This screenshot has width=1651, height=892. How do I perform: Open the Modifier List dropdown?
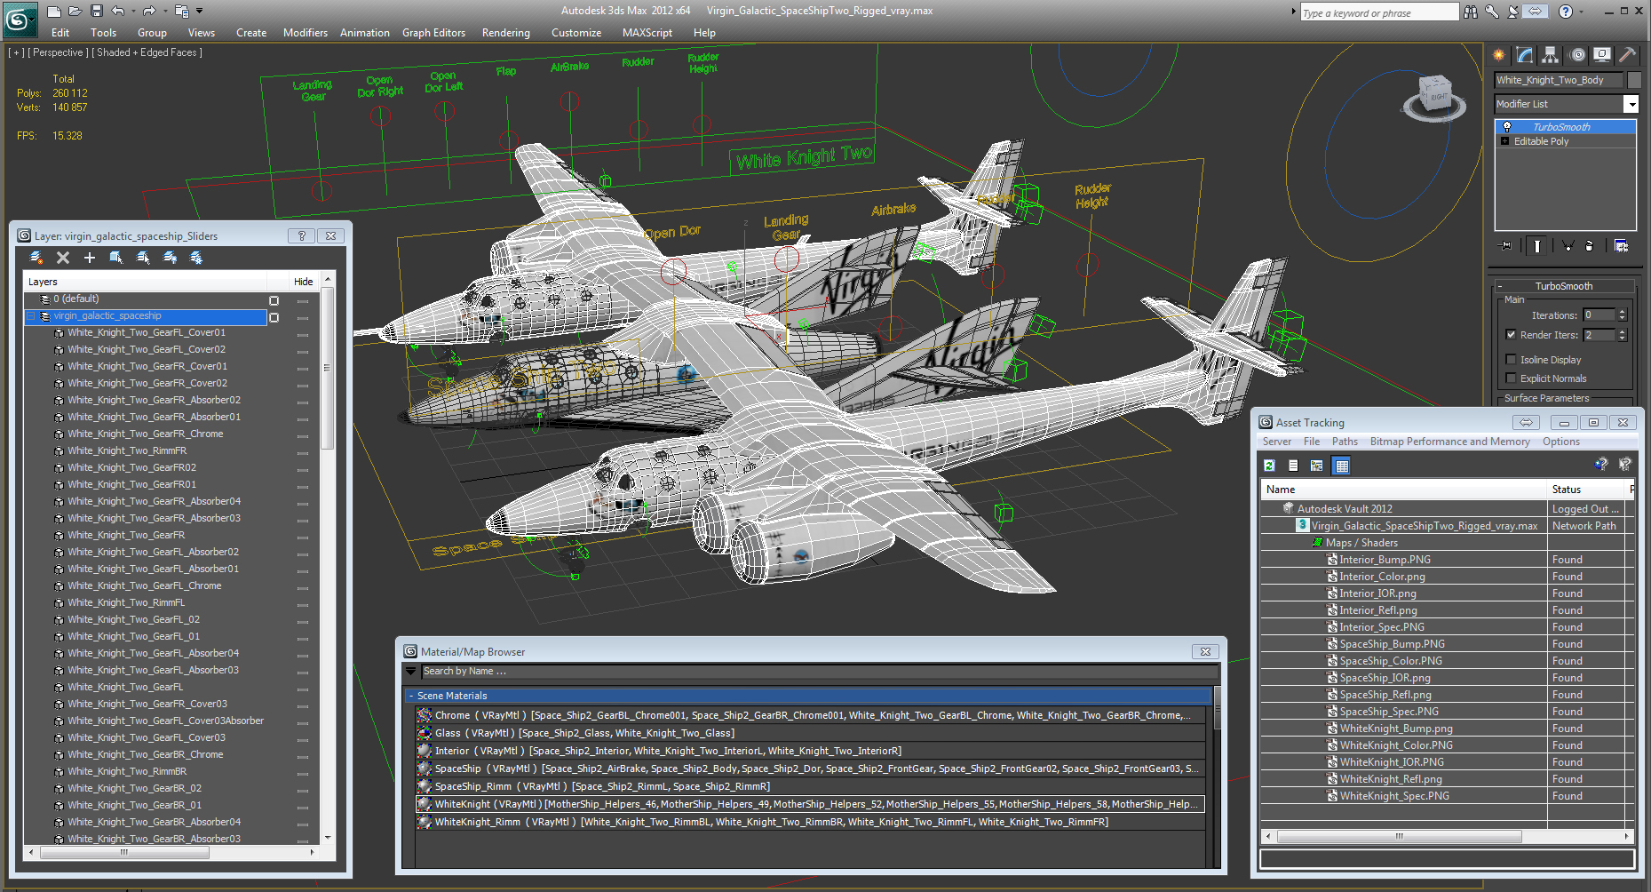[x=1631, y=104]
